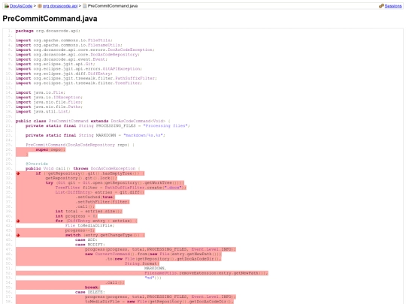This screenshot has height=304, width=406.
Task: Click the import java.nio.file.Files line
Action: tap(49, 102)
